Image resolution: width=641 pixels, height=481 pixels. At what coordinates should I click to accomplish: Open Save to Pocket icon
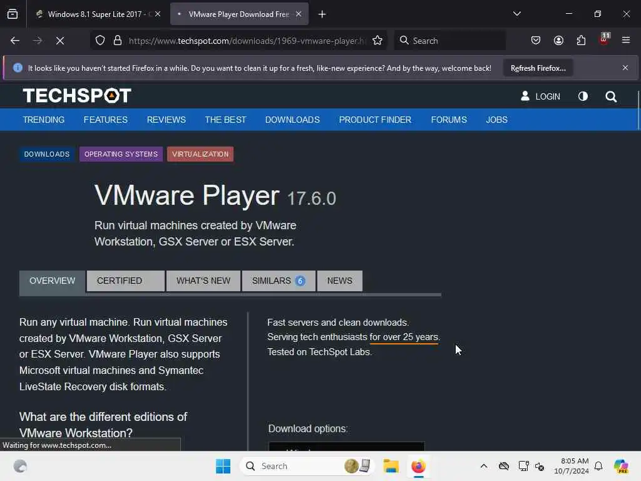tap(536, 41)
